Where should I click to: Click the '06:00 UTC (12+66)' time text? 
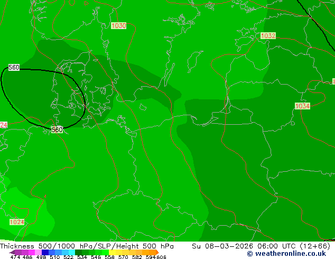point(294,246)
